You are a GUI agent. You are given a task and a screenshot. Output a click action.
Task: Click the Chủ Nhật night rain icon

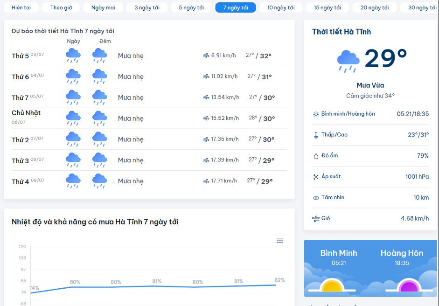[99, 118]
